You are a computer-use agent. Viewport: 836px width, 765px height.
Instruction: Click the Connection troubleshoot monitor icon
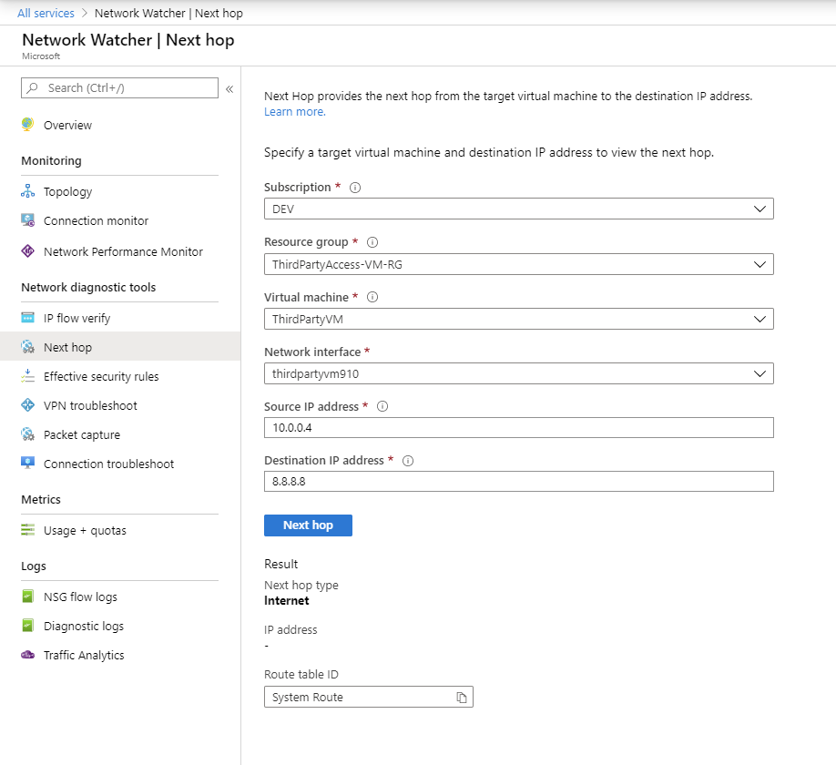[x=27, y=464]
